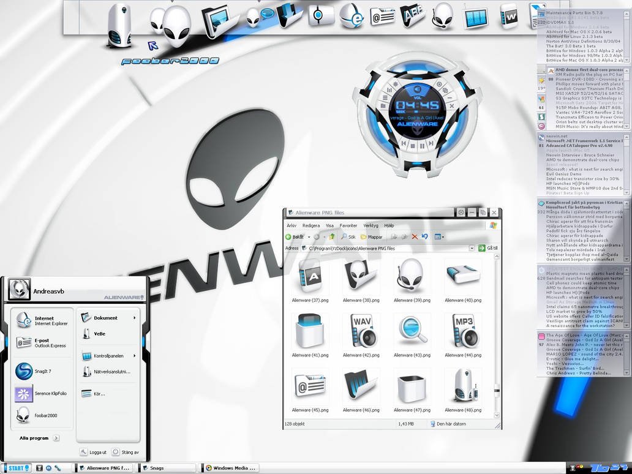This screenshot has height=474, width=632.
Task: Open Arkiv menu in Explorer window
Action: (292, 226)
